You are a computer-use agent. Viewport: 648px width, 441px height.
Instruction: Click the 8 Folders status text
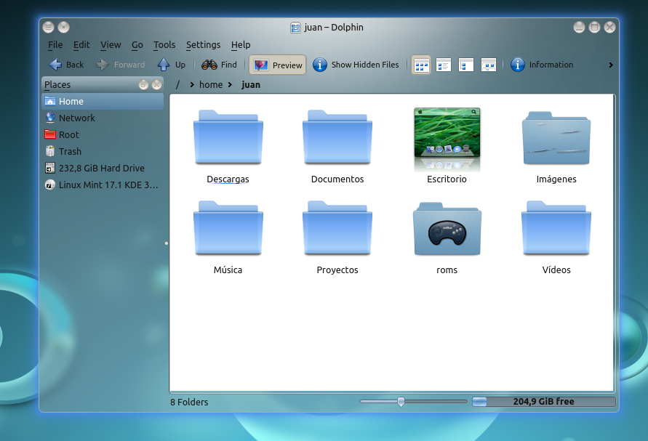click(x=189, y=402)
